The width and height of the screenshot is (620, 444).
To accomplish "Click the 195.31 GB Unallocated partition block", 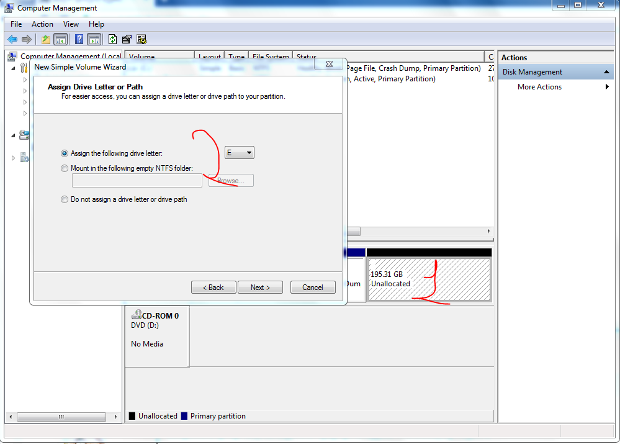I will click(x=429, y=279).
